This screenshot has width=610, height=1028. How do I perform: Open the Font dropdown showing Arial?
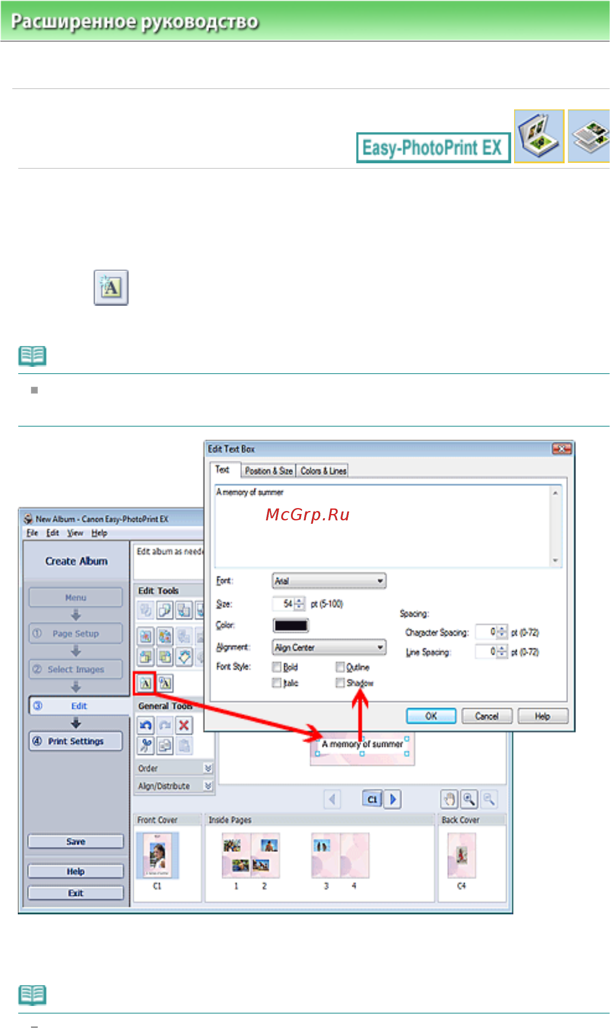point(329,581)
